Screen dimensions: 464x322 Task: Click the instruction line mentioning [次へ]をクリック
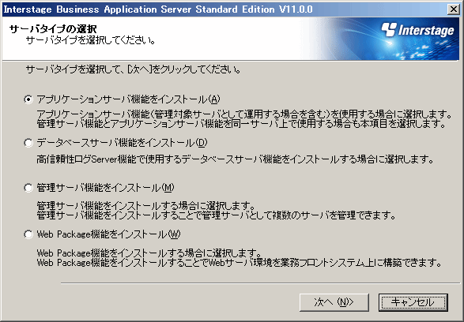(133, 69)
